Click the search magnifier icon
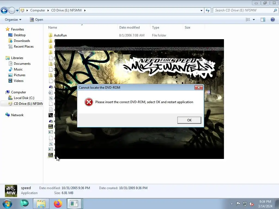279x209 pixels. (275, 10)
